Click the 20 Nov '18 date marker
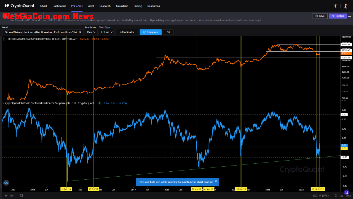Viewport: 353px width, 199px height. coord(197,189)
